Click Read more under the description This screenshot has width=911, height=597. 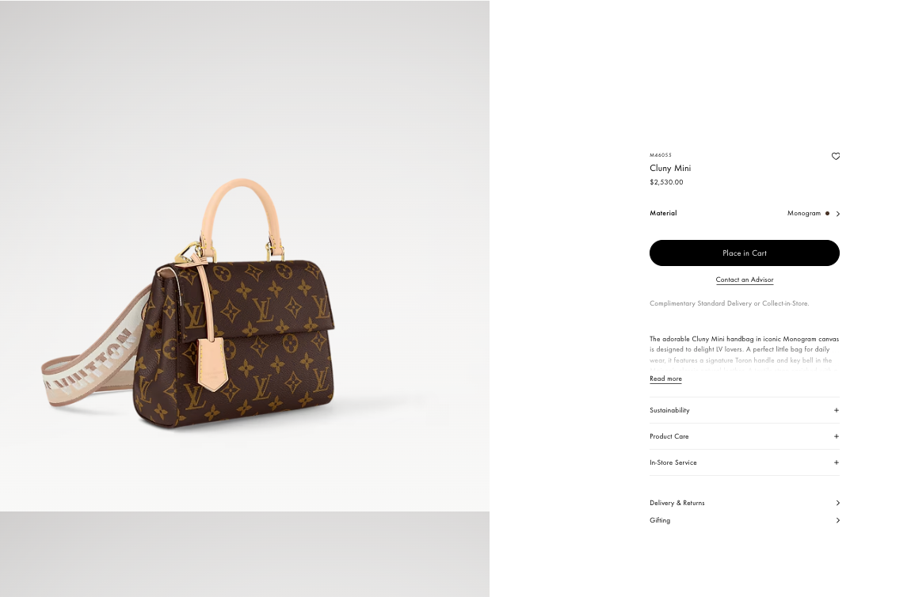pyautogui.click(x=665, y=378)
